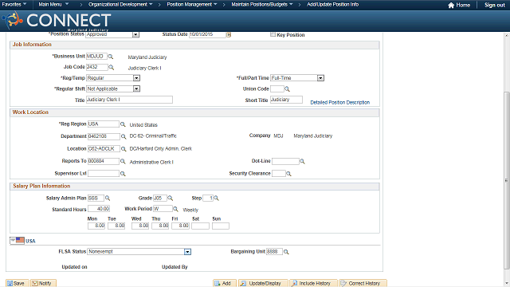Open the Job Code lookup magnifier
Screen dimensions: 510x287
[x=112, y=67]
